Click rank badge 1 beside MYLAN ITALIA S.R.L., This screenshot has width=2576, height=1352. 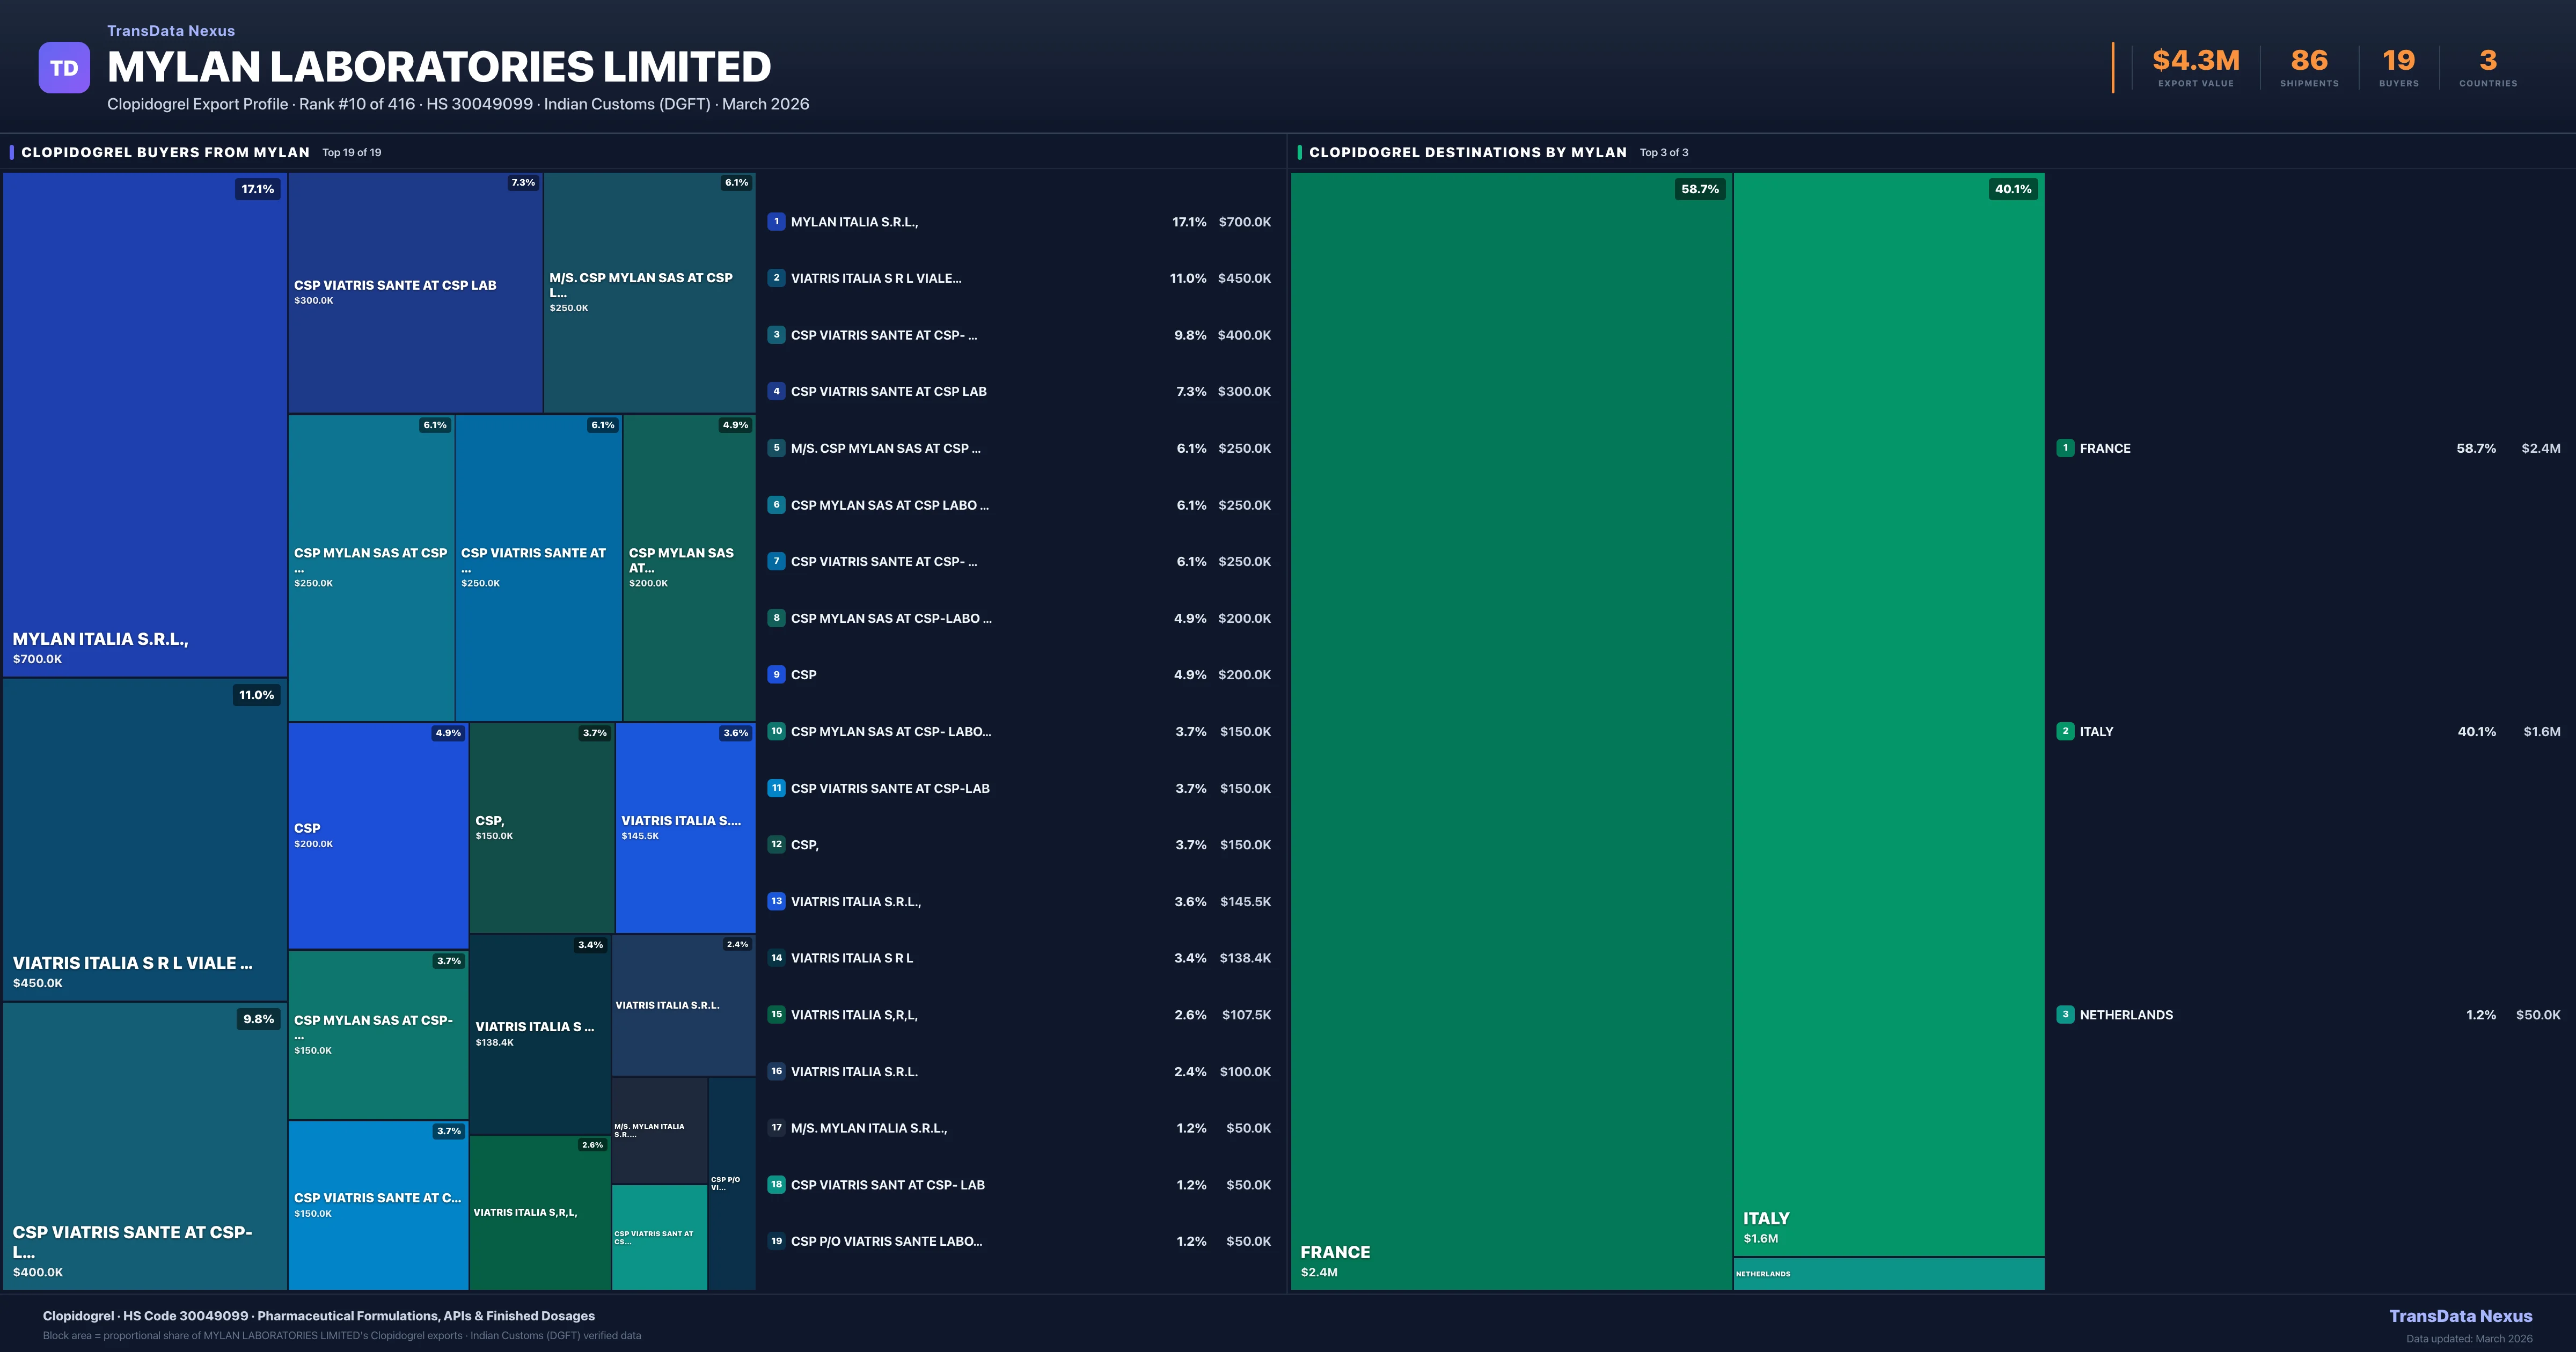pos(776,222)
